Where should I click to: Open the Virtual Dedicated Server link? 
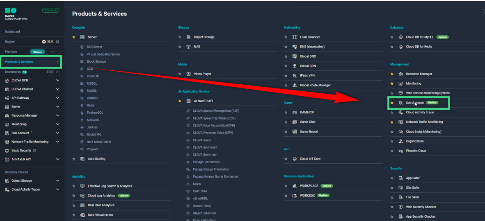[103, 54]
